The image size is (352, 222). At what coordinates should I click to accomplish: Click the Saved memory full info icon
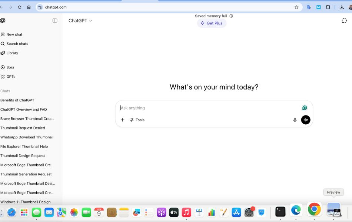click(x=231, y=16)
